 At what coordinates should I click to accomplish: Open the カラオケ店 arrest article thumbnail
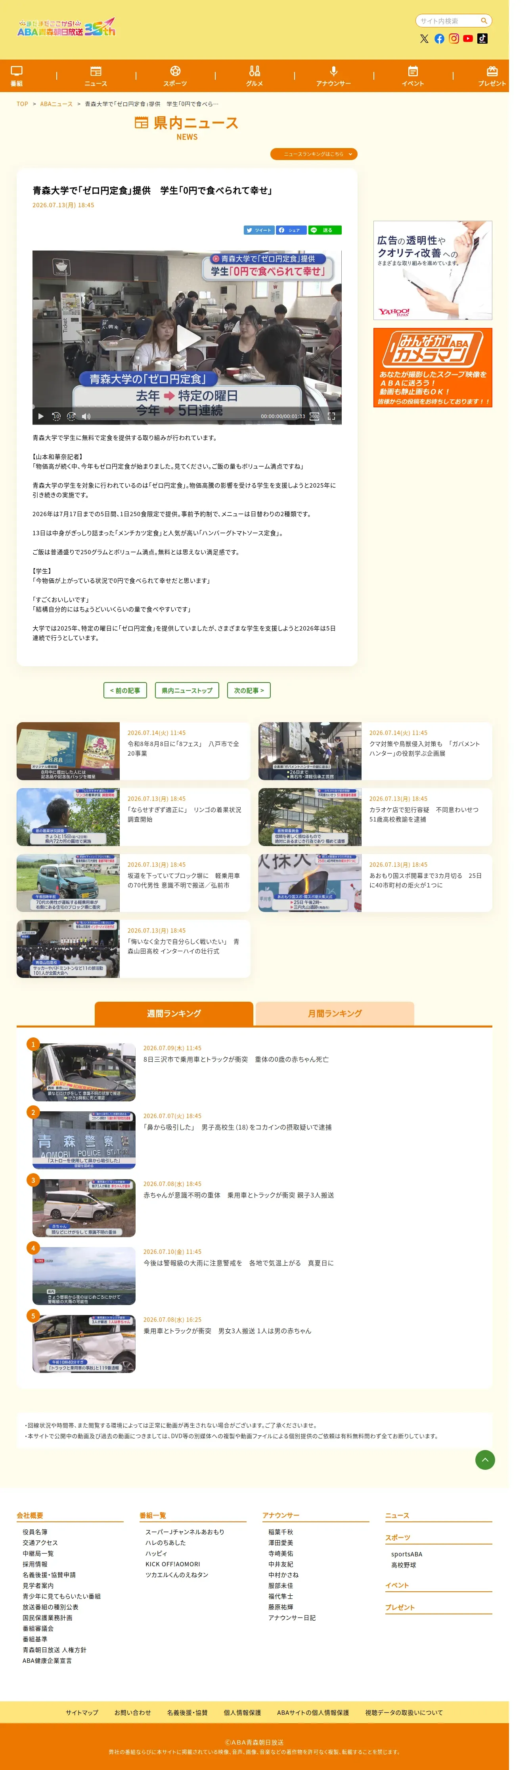(x=310, y=817)
